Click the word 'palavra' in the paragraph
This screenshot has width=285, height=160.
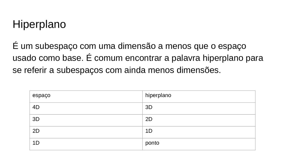coord(186,58)
